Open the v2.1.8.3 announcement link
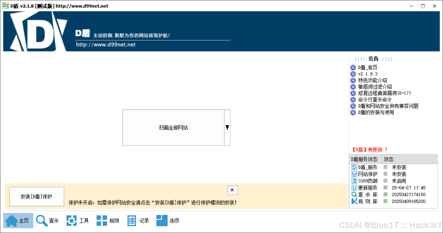The height and width of the screenshot is (233, 443). [368, 74]
